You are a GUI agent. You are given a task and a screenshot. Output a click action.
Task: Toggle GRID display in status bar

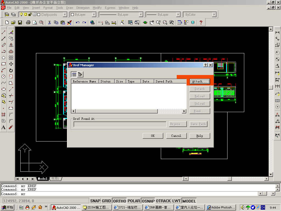[106, 201]
